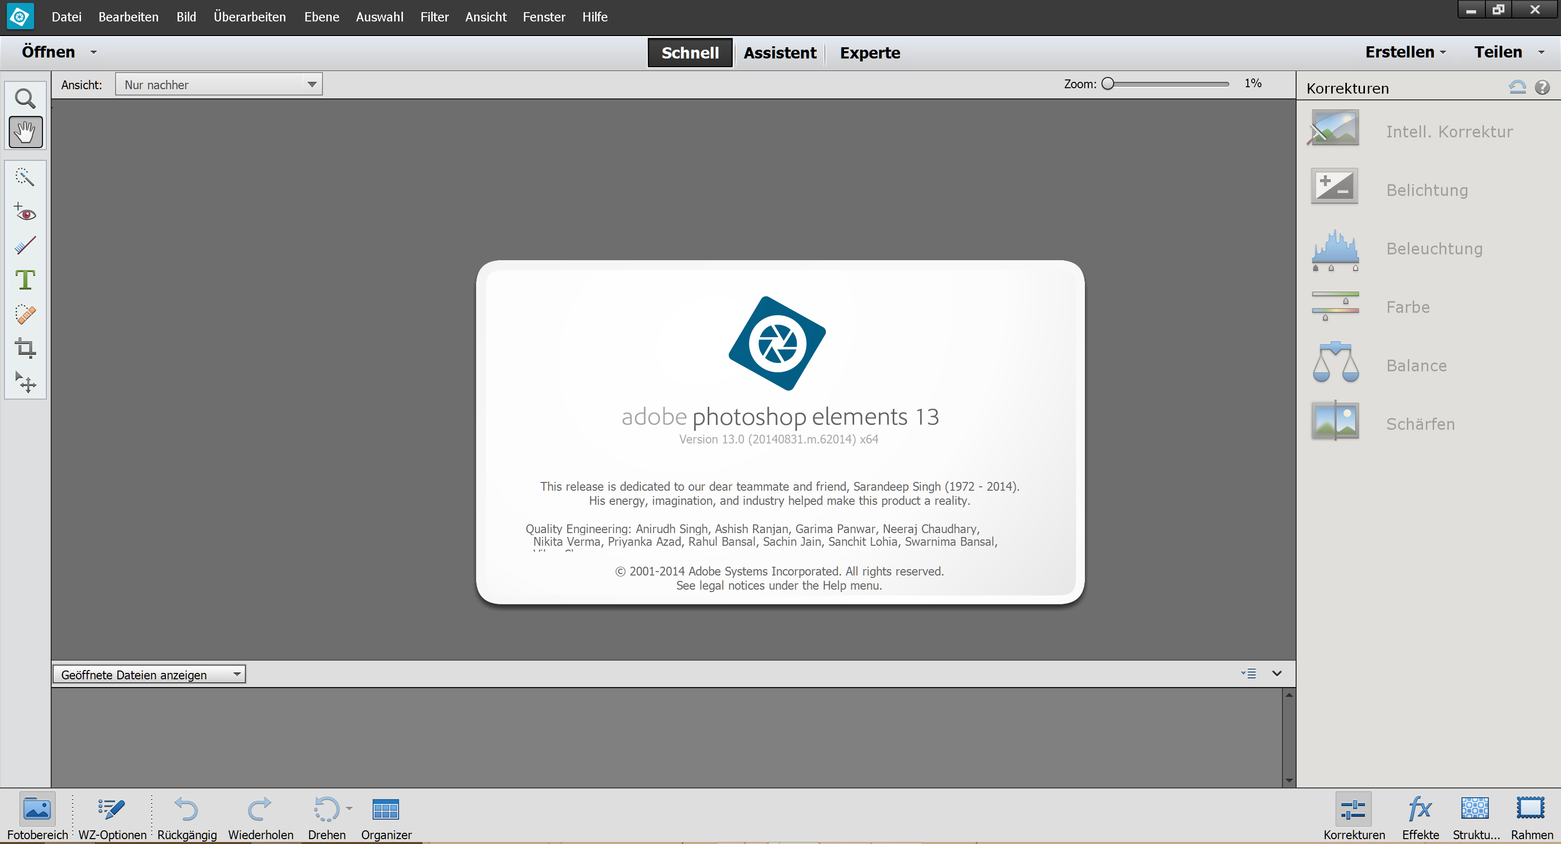Open the Datei menu
The image size is (1561, 844).
pyautogui.click(x=67, y=17)
